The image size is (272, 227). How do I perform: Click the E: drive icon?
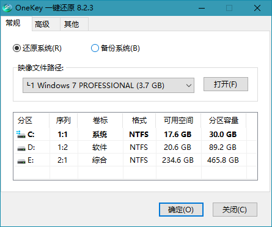click(21, 161)
